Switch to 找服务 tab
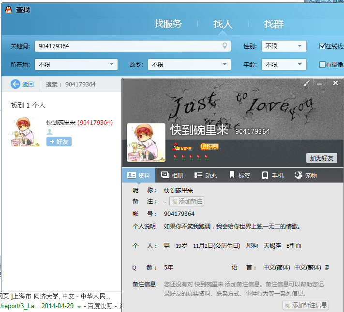Image resolution: width=344 pixels, height=312 pixels. click(x=168, y=24)
